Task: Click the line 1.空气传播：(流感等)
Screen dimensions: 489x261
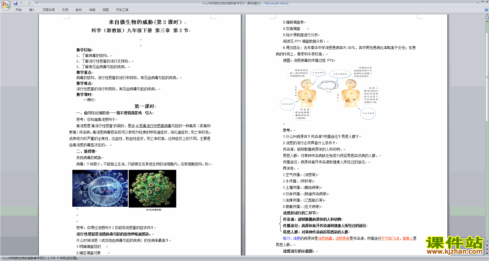Action: click(300, 175)
